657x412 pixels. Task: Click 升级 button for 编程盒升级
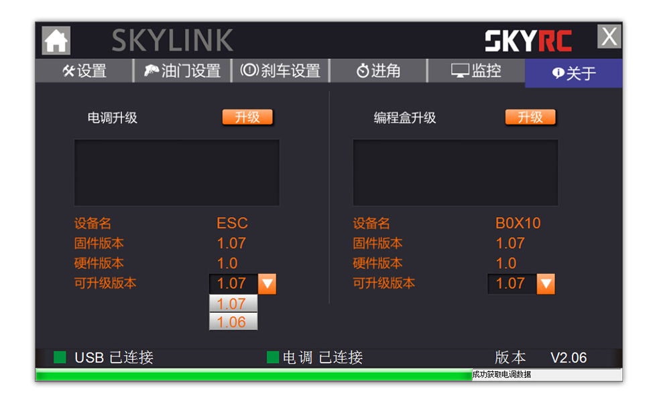click(x=530, y=117)
